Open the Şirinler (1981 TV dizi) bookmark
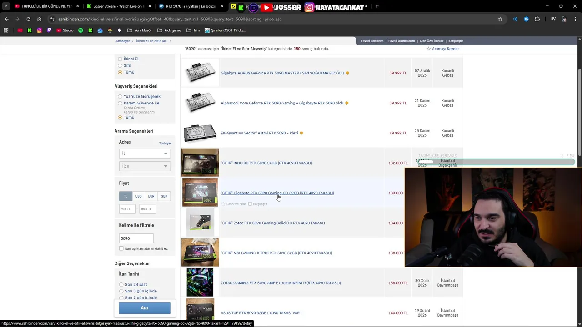This screenshot has width=582, height=327. tap(226, 30)
